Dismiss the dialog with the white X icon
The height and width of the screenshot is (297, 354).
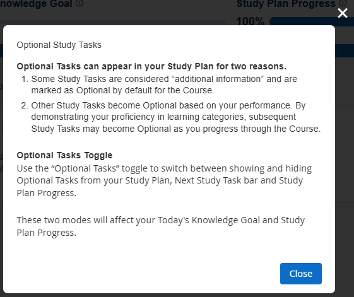coord(343,13)
